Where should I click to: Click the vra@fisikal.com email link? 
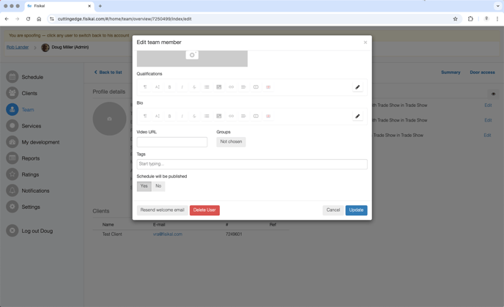pyautogui.click(x=168, y=234)
